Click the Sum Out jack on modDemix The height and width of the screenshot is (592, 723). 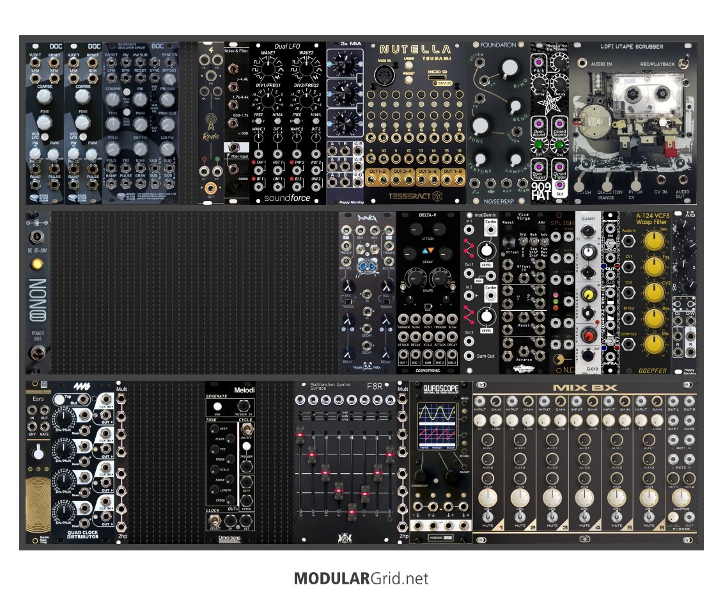[469, 356]
